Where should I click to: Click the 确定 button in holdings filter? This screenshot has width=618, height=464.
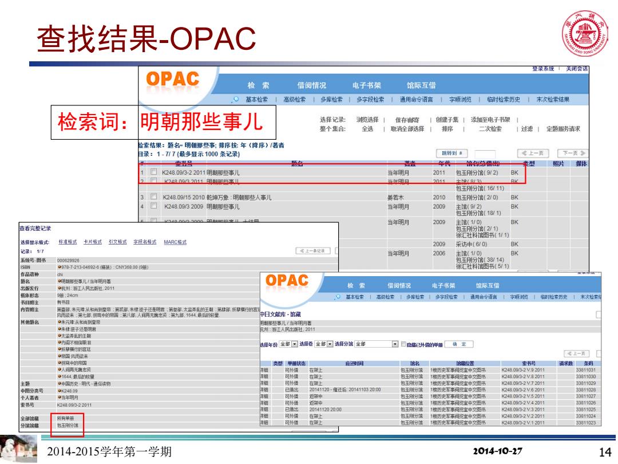click(459, 344)
